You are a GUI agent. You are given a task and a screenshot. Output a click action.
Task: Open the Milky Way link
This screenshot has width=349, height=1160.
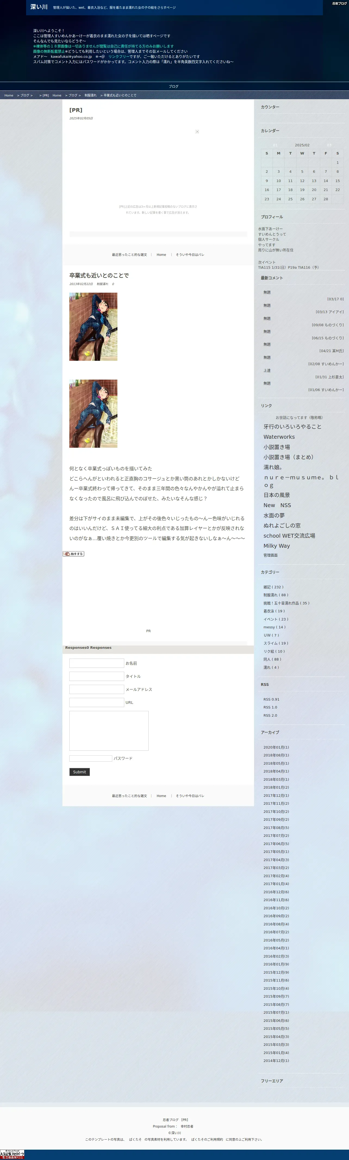[277, 546]
